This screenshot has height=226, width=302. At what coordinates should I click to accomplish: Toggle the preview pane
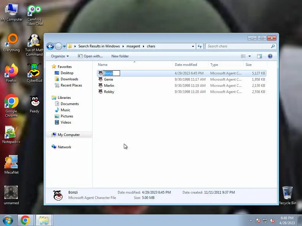pyautogui.click(x=260, y=56)
